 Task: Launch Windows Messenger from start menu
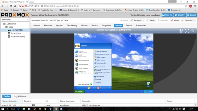[x=82, y=64]
